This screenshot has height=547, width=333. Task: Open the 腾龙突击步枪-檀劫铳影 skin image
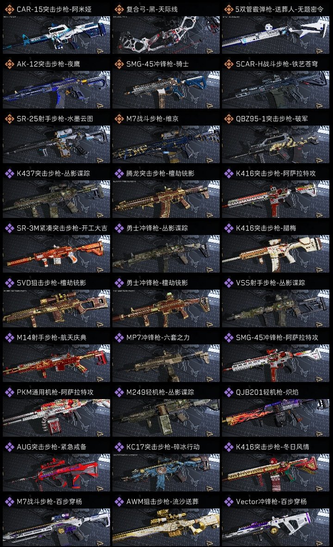tap(166, 199)
